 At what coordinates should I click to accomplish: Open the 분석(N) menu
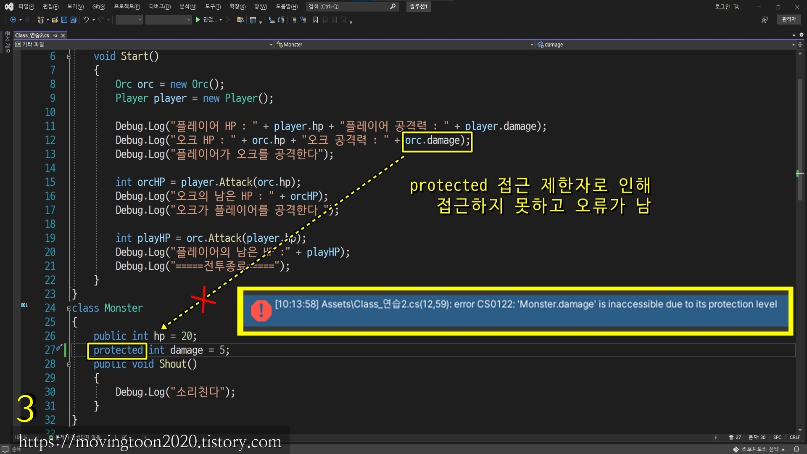point(188,6)
